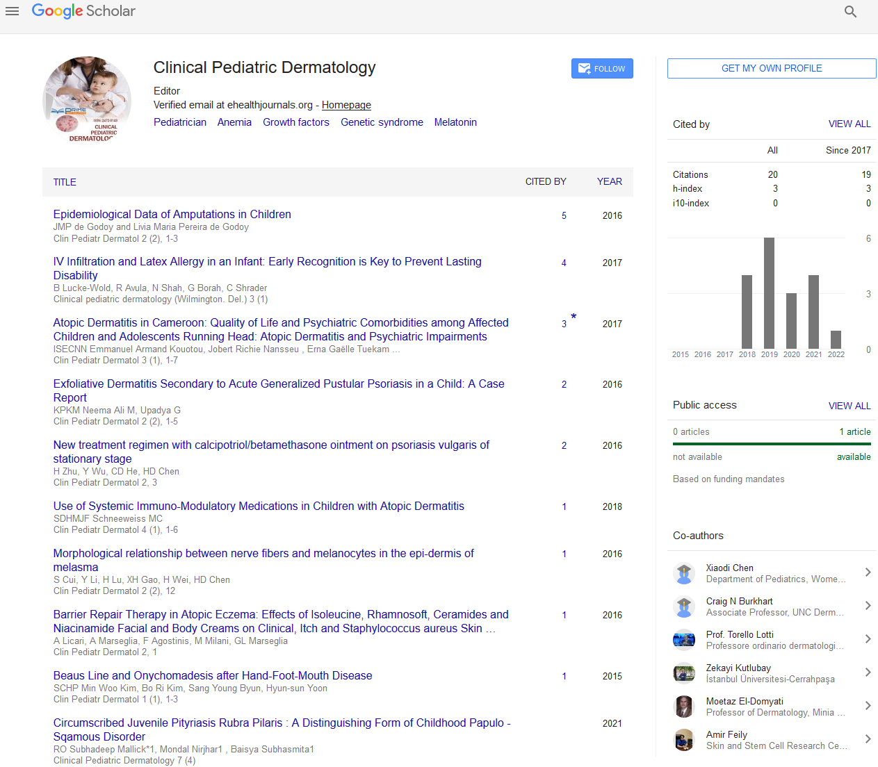
Task: Open the Homepage link
Action: click(x=346, y=105)
